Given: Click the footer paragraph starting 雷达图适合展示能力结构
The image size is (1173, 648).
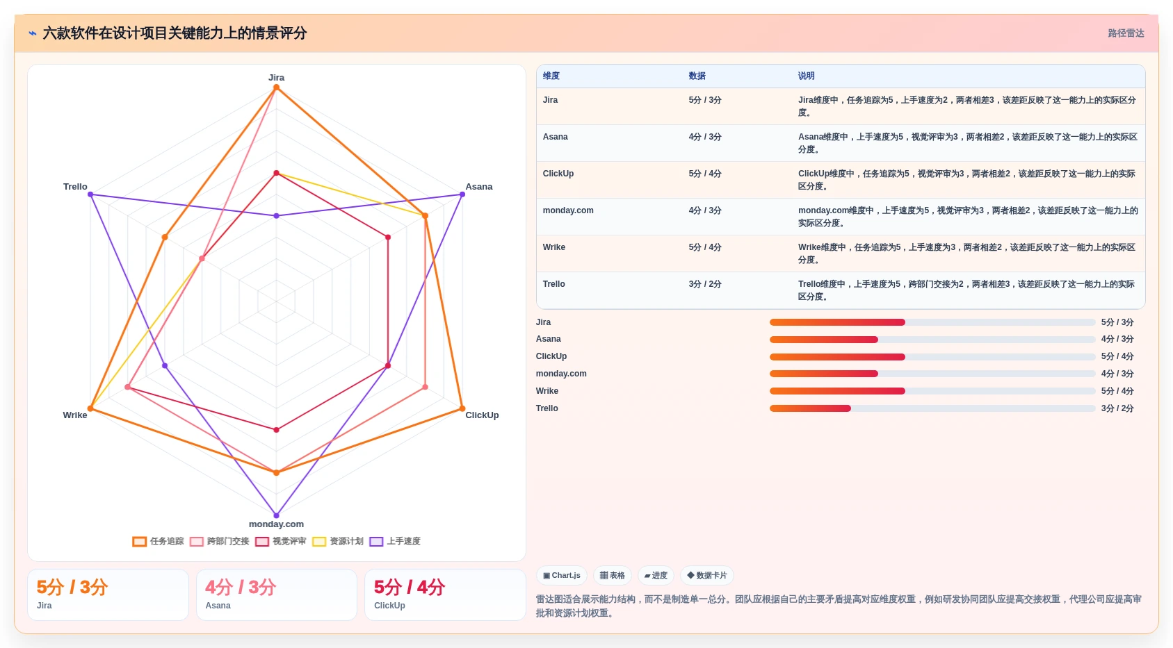Looking at the screenshot, I should point(839,606).
